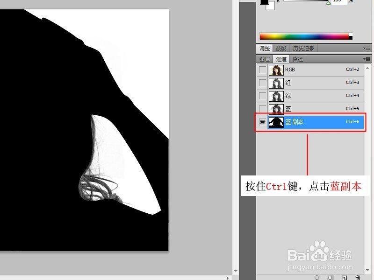Click the channels list scroll down arrow

click(367, 270)
